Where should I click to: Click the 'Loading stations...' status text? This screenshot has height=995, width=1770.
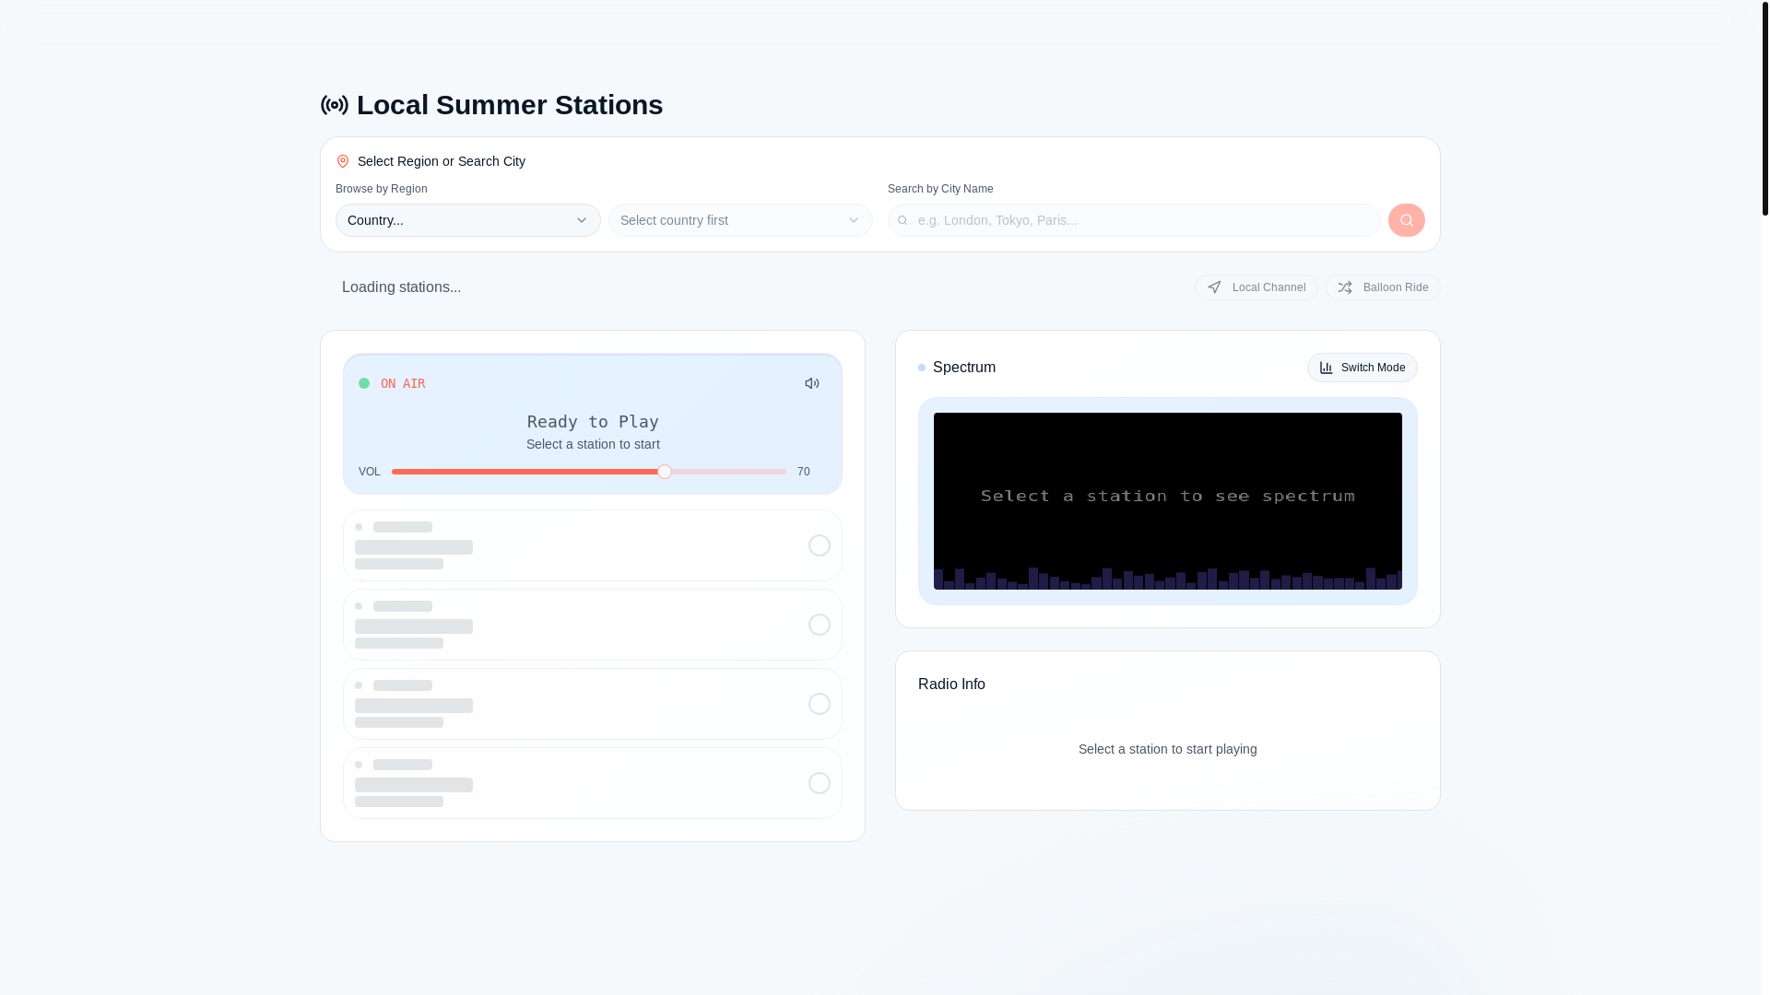401,287
